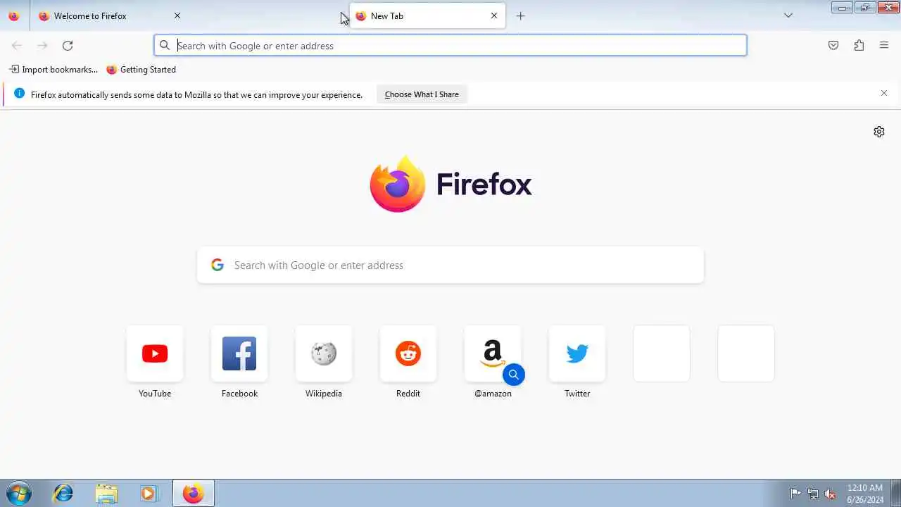The image size is (901, 507).
Task: Open Action Center flag tray icon
Action: coord(795,494)
